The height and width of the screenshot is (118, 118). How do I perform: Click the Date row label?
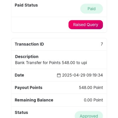pyautogui.click(x=19, y=75)
